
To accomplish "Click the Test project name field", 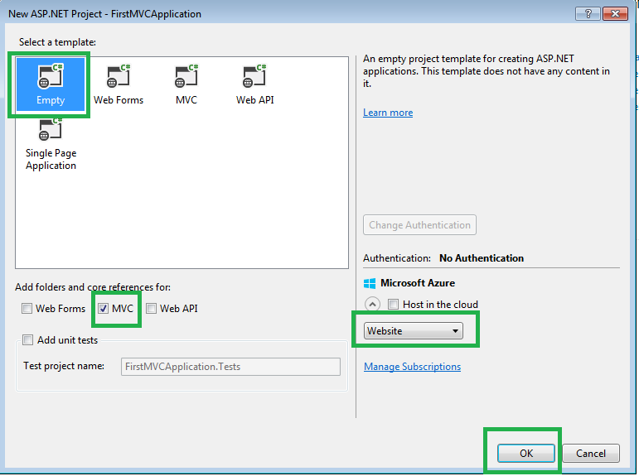I will [230, 367].
